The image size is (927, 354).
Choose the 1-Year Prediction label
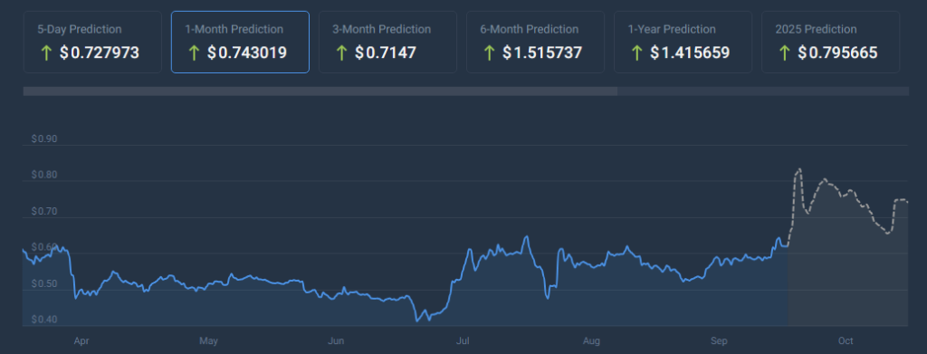tap(672, 29)
